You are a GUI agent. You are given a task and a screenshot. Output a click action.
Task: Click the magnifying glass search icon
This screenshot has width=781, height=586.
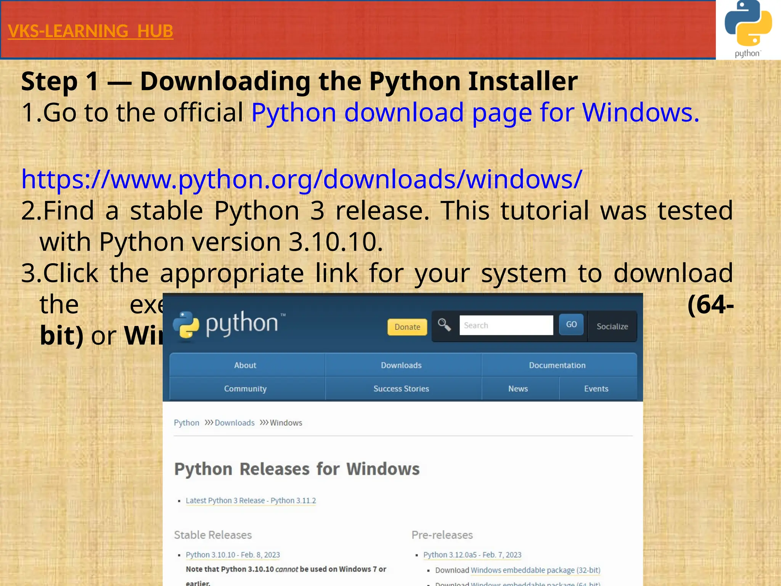click(x=444, y=325)
